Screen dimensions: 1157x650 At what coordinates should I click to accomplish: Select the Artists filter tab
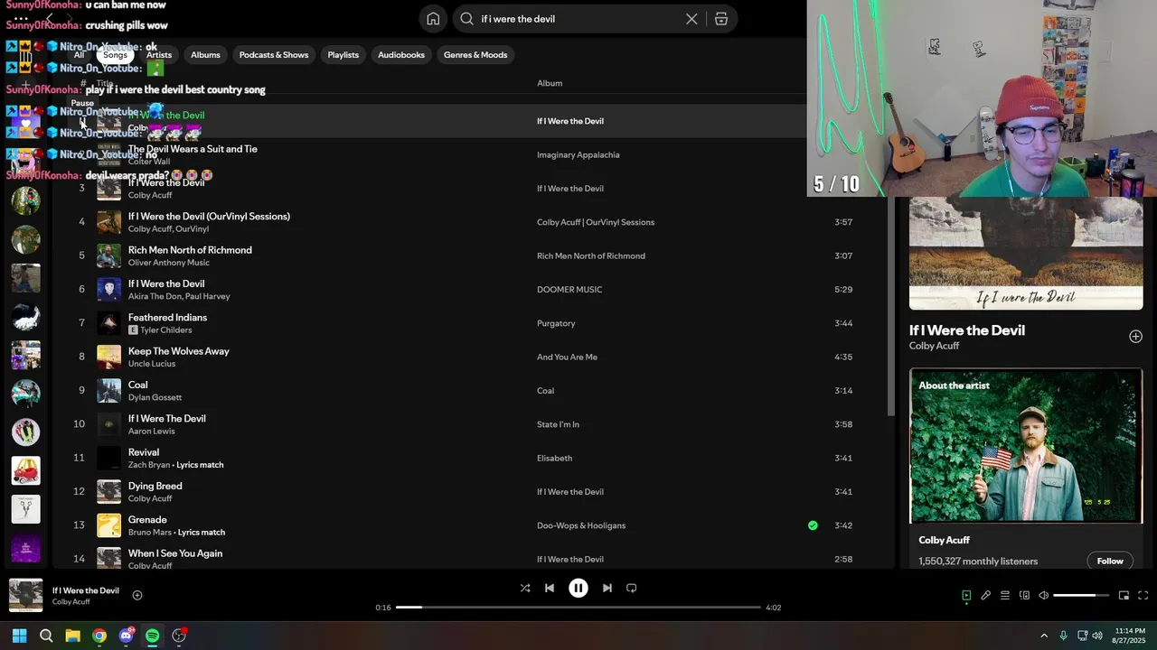[159, 55]
